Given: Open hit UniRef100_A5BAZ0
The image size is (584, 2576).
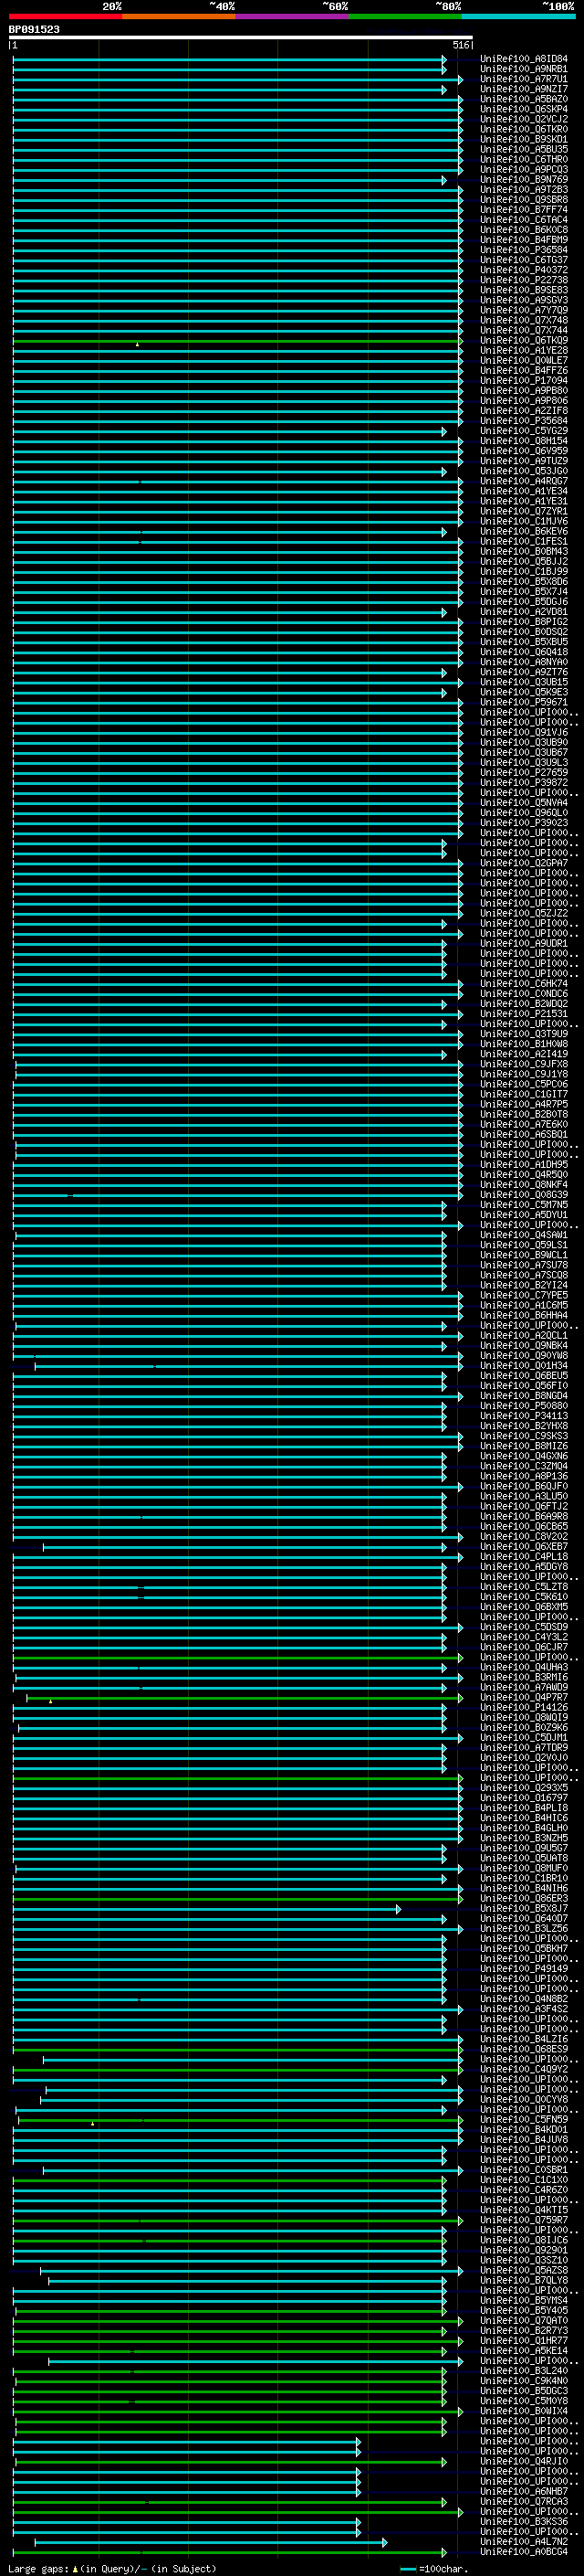Looking at the screenshot, I should pyautogui.click(x=523, y=99).
